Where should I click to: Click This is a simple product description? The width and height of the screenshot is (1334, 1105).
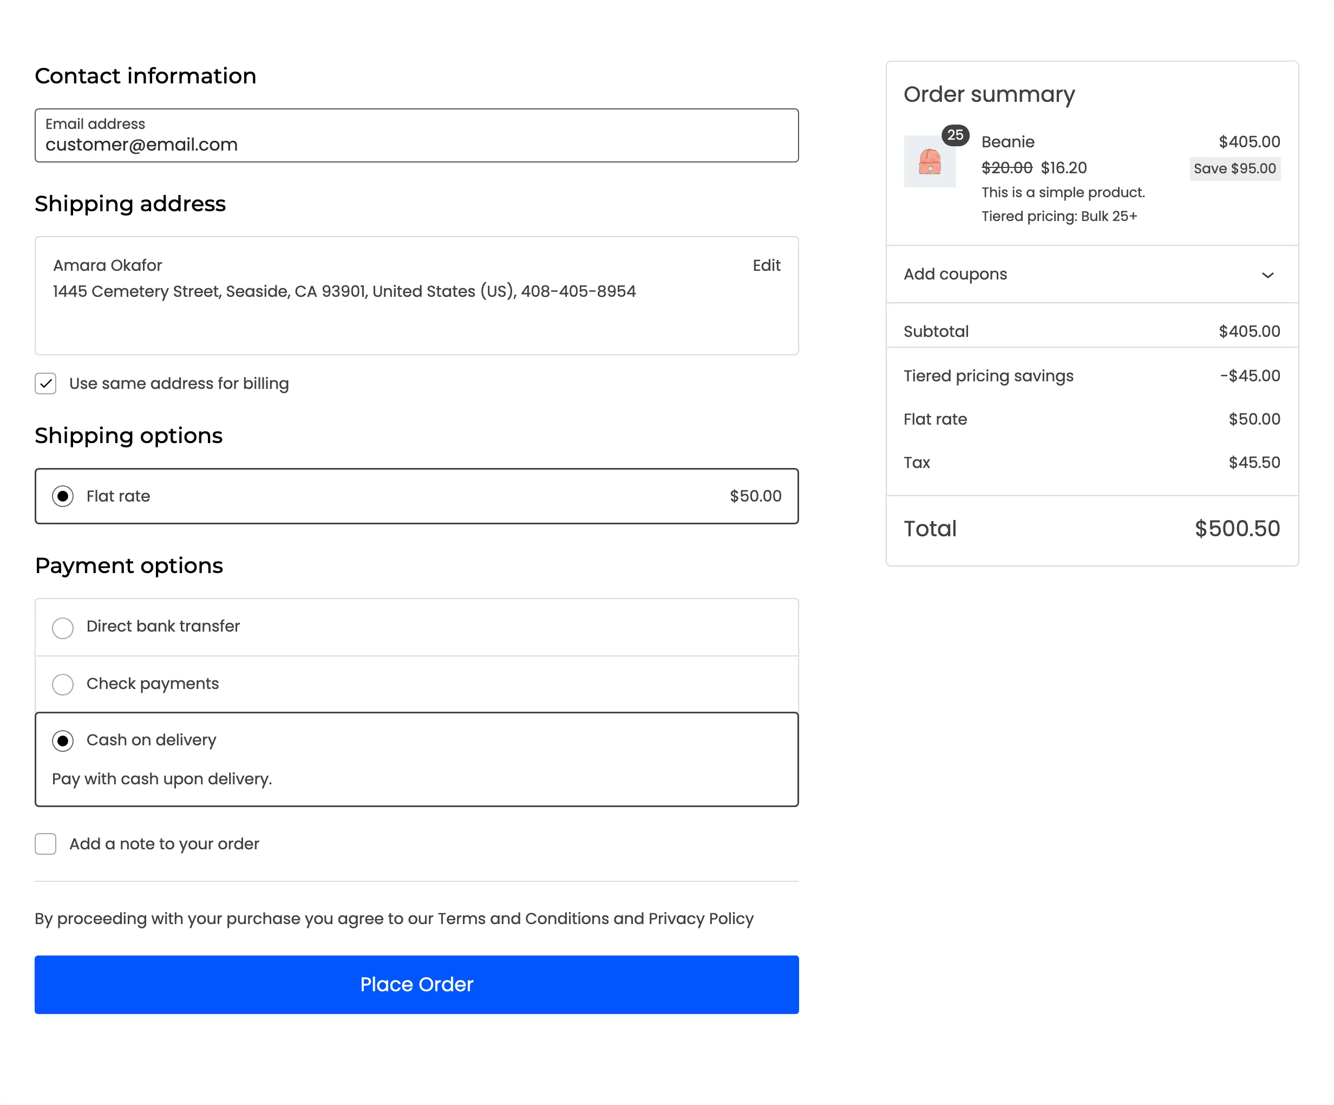pos(1063,192)
